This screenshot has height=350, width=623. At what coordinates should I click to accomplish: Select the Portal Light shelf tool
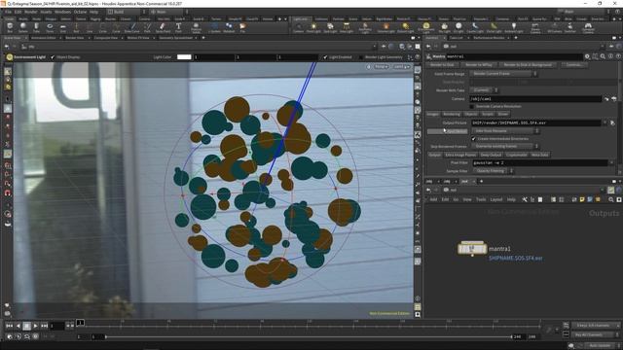(494, 28)
